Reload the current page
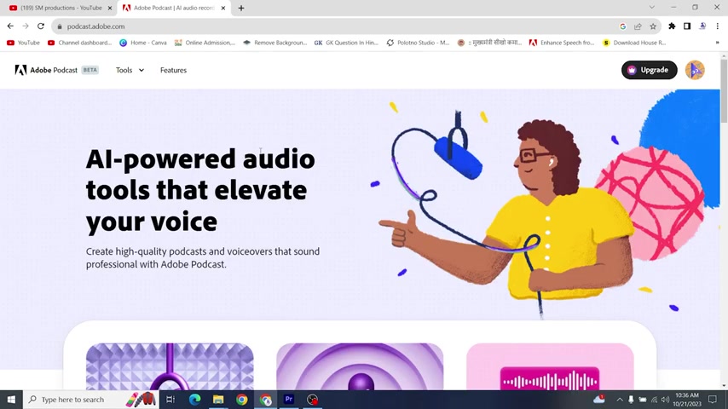Screen dimensions: 728x409 point(41,26)
